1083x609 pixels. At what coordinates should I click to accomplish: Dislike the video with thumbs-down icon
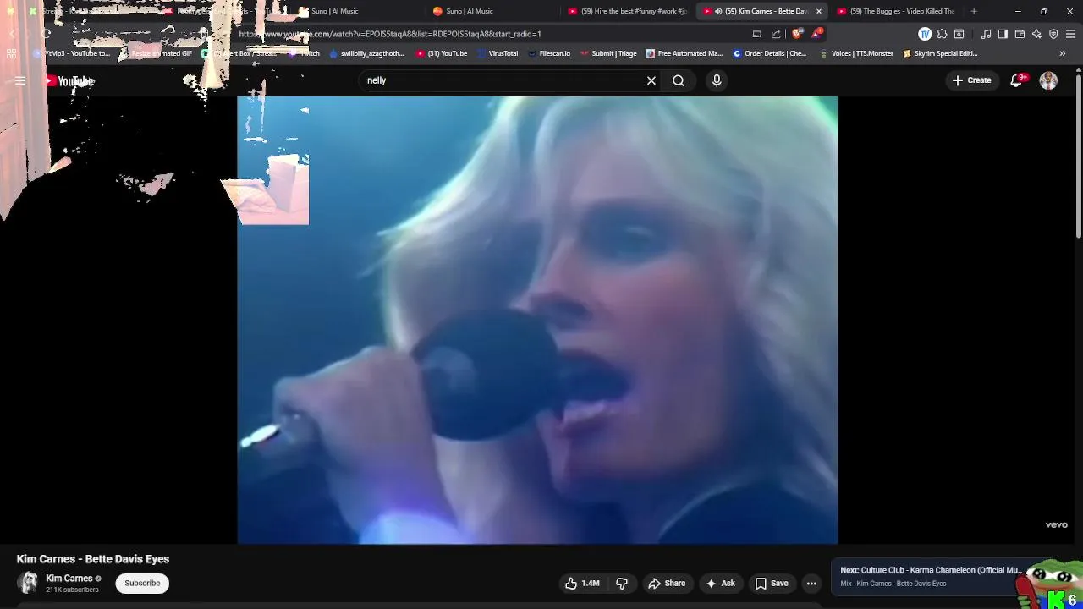coord(622,583)
